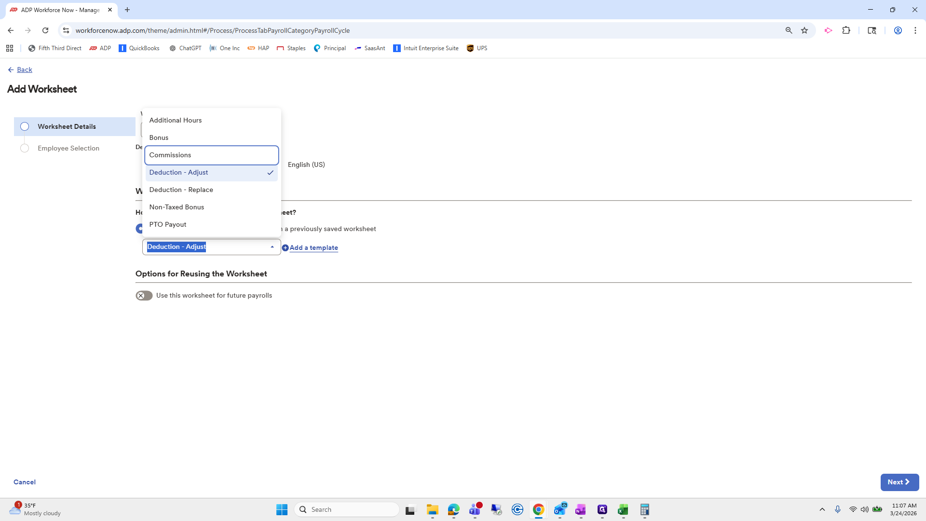Screen dimensions: 926x521
Task: Open Excel from the taskbar
Action: tap(623, 510)
